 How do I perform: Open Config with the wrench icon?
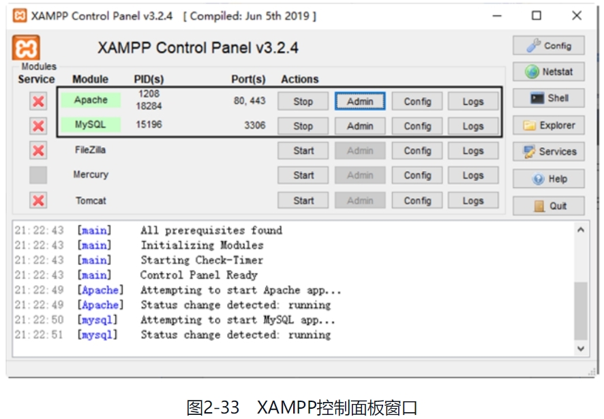tap(548, 46)
